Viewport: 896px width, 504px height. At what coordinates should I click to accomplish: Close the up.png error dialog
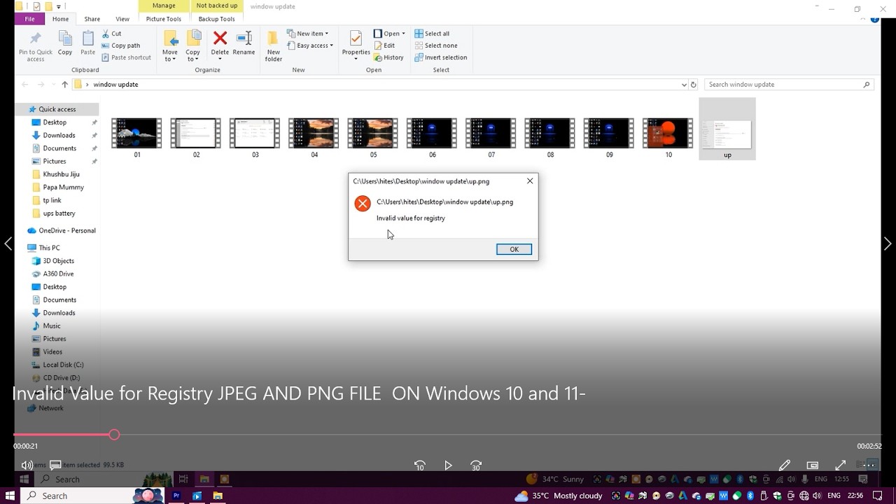tap(530, 181)
